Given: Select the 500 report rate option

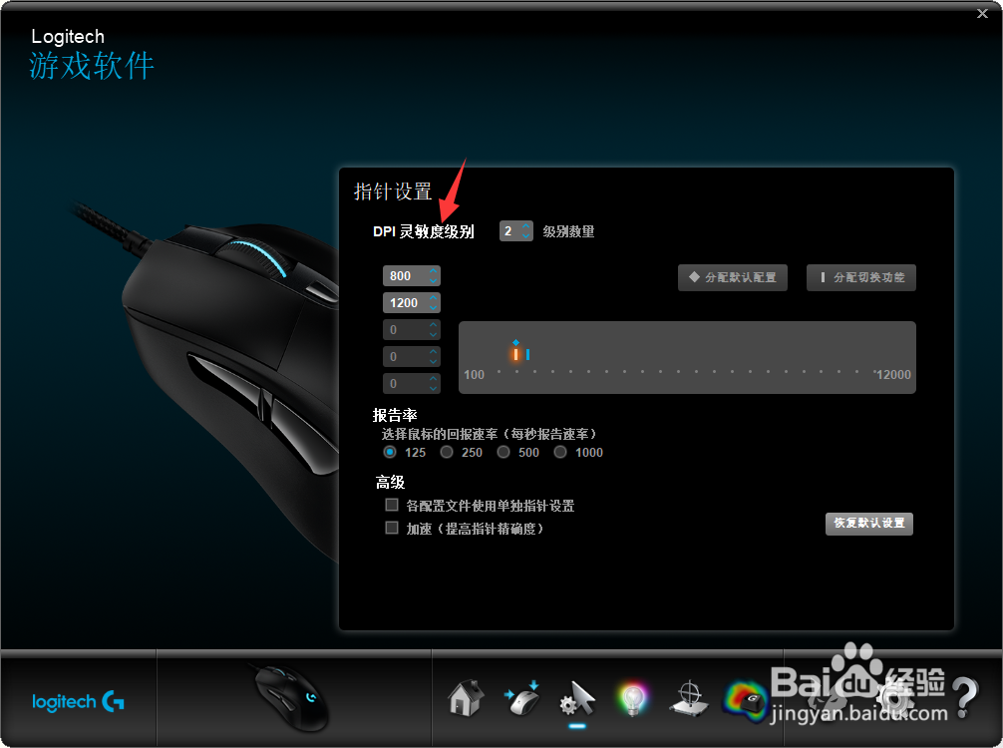Looking at the screenshot, I should [503, 453].
